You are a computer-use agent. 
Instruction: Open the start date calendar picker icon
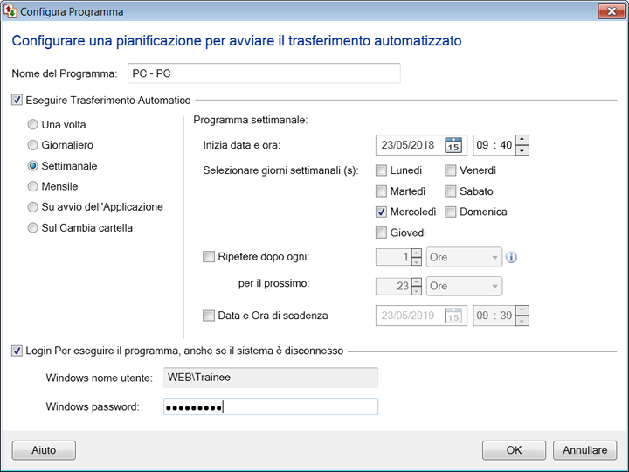coord(453,145)
